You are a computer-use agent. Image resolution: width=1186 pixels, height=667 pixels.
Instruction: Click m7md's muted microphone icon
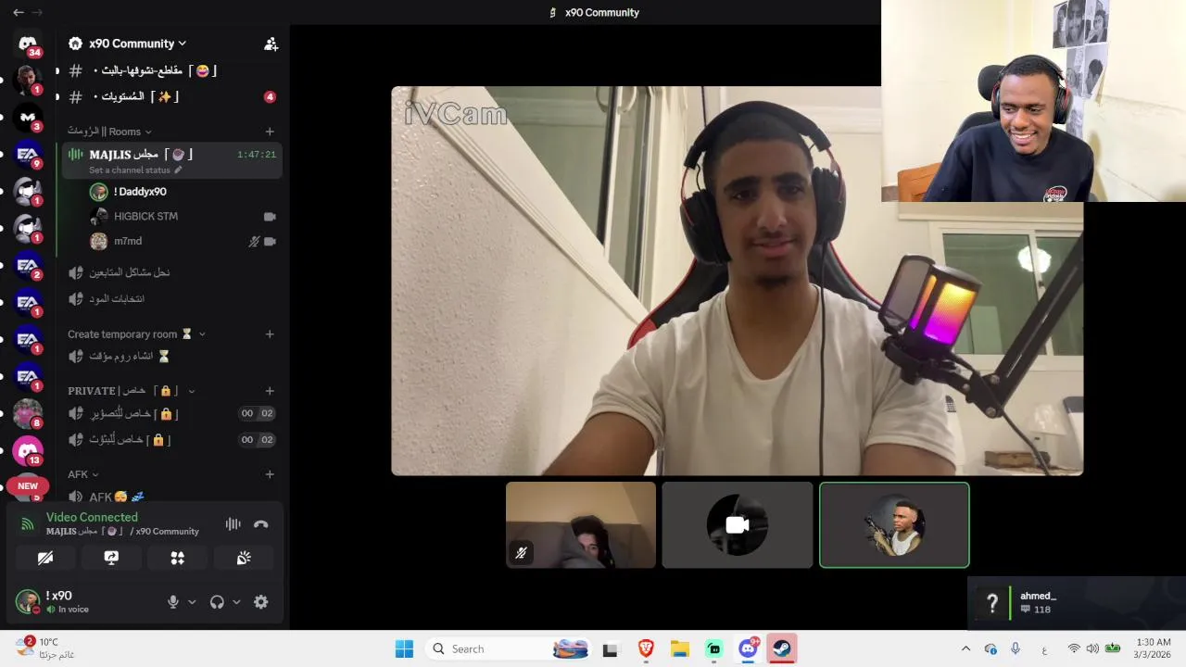(x=254, y=241)
